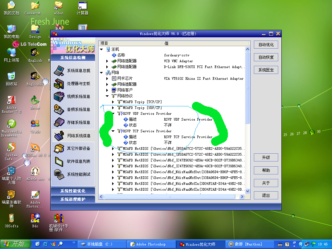This screenshot has width=332, height=249.
Task: Open Bdc desktop icon
Action: pyautogui.click(x=35, y=221)
